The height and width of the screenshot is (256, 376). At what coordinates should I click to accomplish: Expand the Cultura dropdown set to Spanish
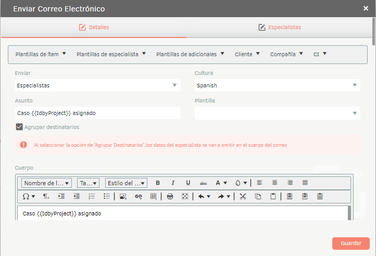coord(277,85)
